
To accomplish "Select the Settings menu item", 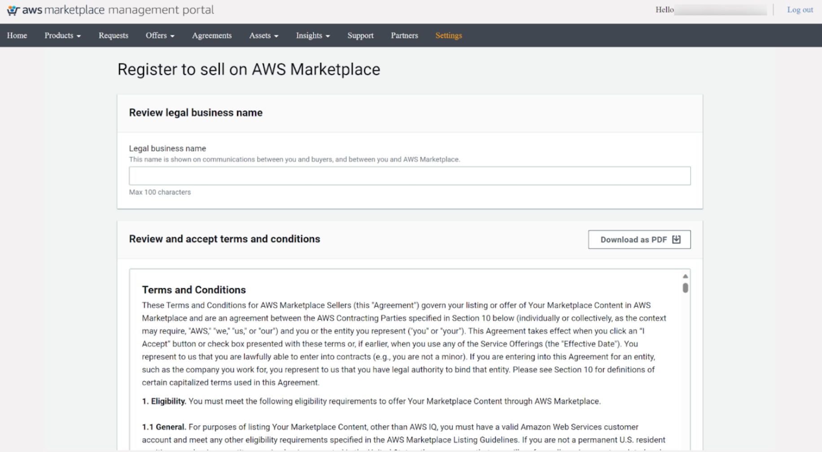I will (x=449, y=35).
